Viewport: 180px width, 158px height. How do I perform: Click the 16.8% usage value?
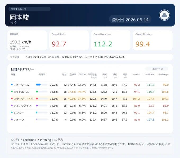tap(54, 92)
